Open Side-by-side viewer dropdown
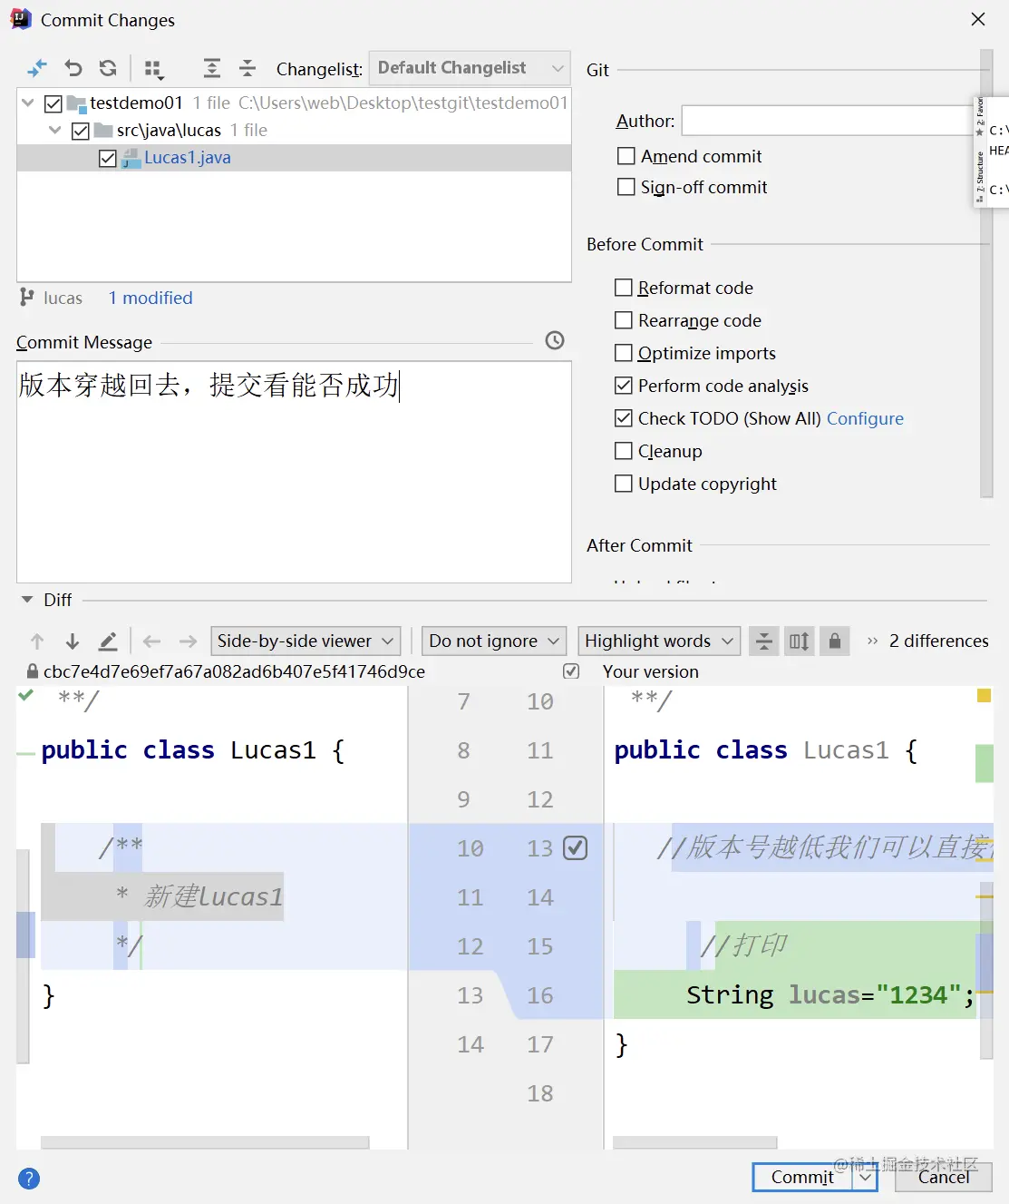 pos(306,641)
